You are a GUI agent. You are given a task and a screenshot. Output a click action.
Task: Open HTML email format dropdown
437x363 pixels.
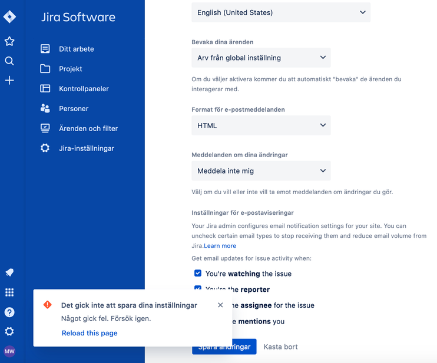261,125
